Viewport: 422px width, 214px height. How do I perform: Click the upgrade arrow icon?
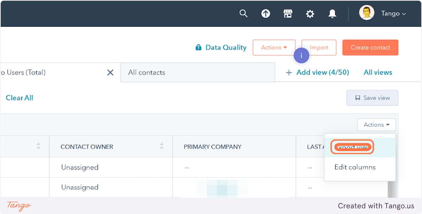pos(266,14)
